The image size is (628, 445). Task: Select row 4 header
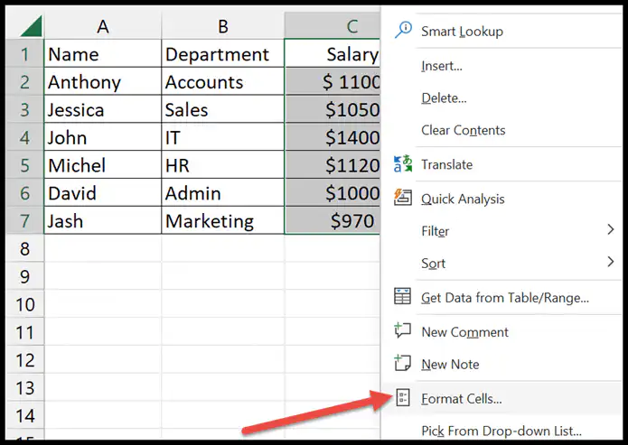(24, 137)
